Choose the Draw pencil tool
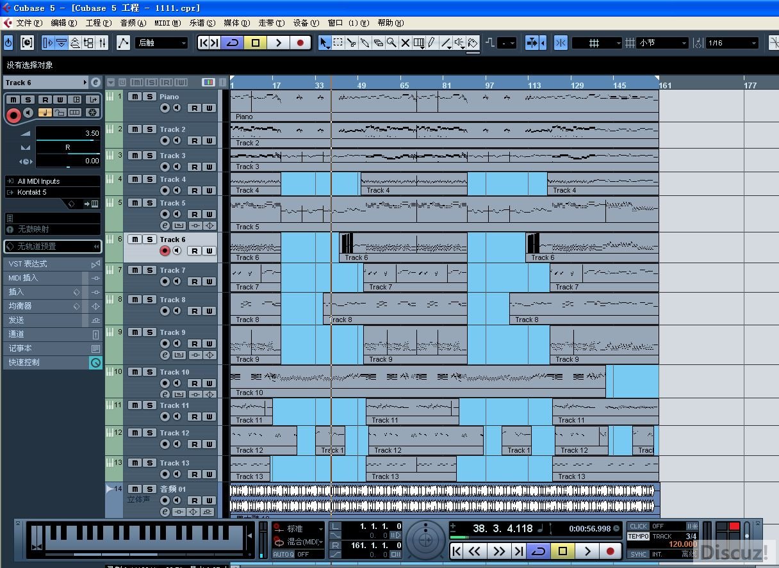The image size is (779, 568). tap(432, 43)
